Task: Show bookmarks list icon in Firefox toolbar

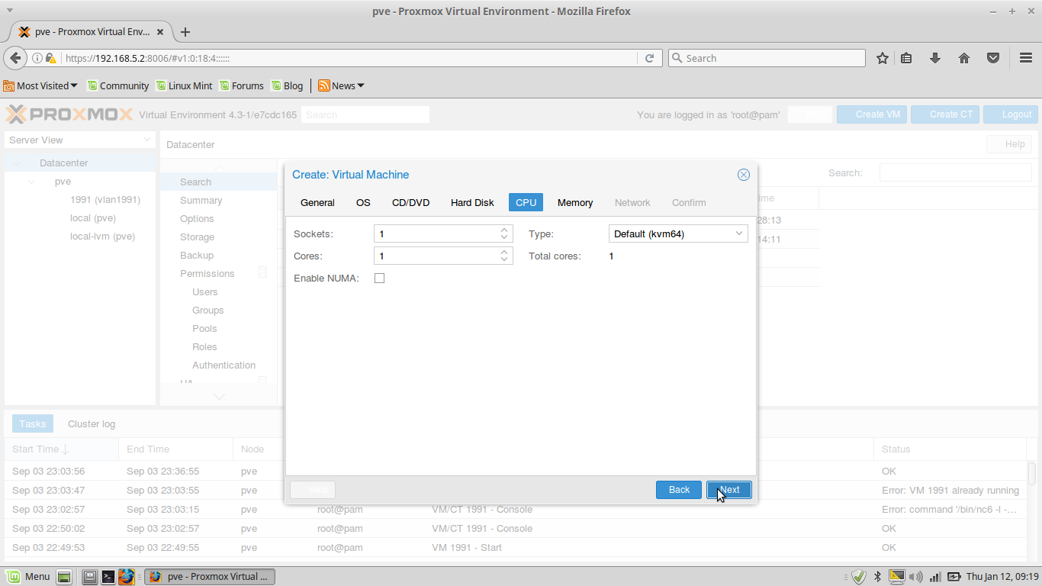Action: [906, 58]
